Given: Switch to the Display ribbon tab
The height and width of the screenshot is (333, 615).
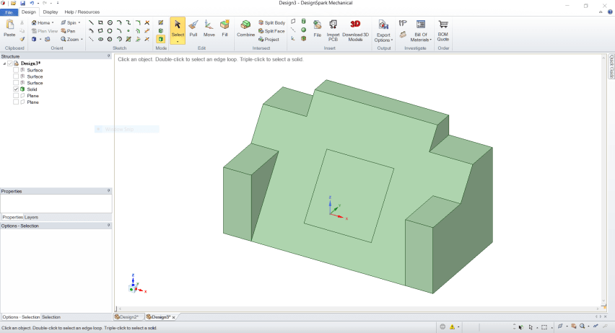Looking at the screenshot, I should click(x=51, y=12).
